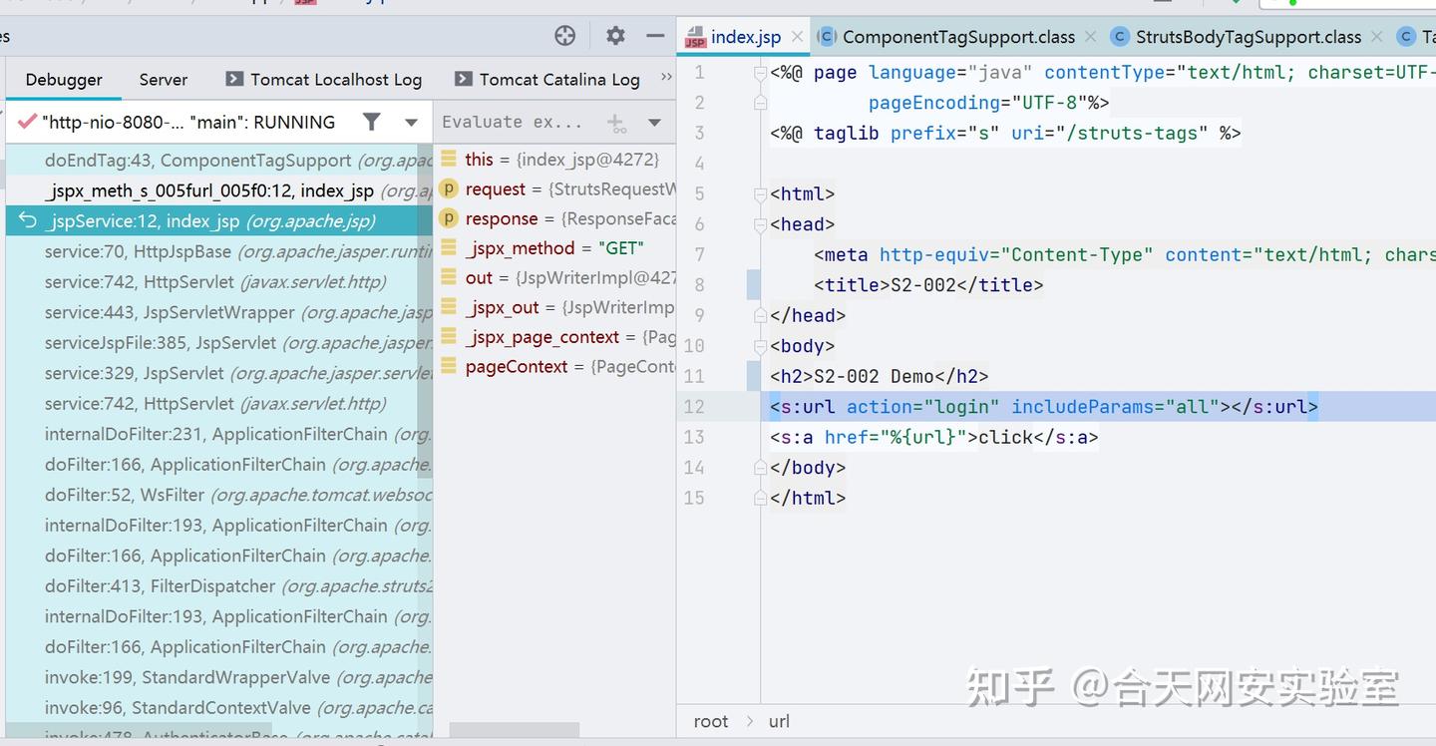Viewport: 1436px width, 746px height.
Task: Select the pageContext variable row
Action: coord(556,367)
